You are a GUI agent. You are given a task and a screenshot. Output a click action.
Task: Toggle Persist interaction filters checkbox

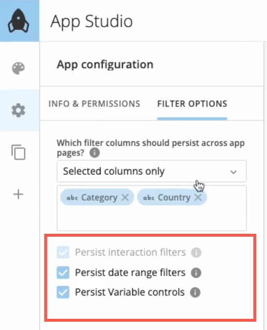tap(63, 252)
